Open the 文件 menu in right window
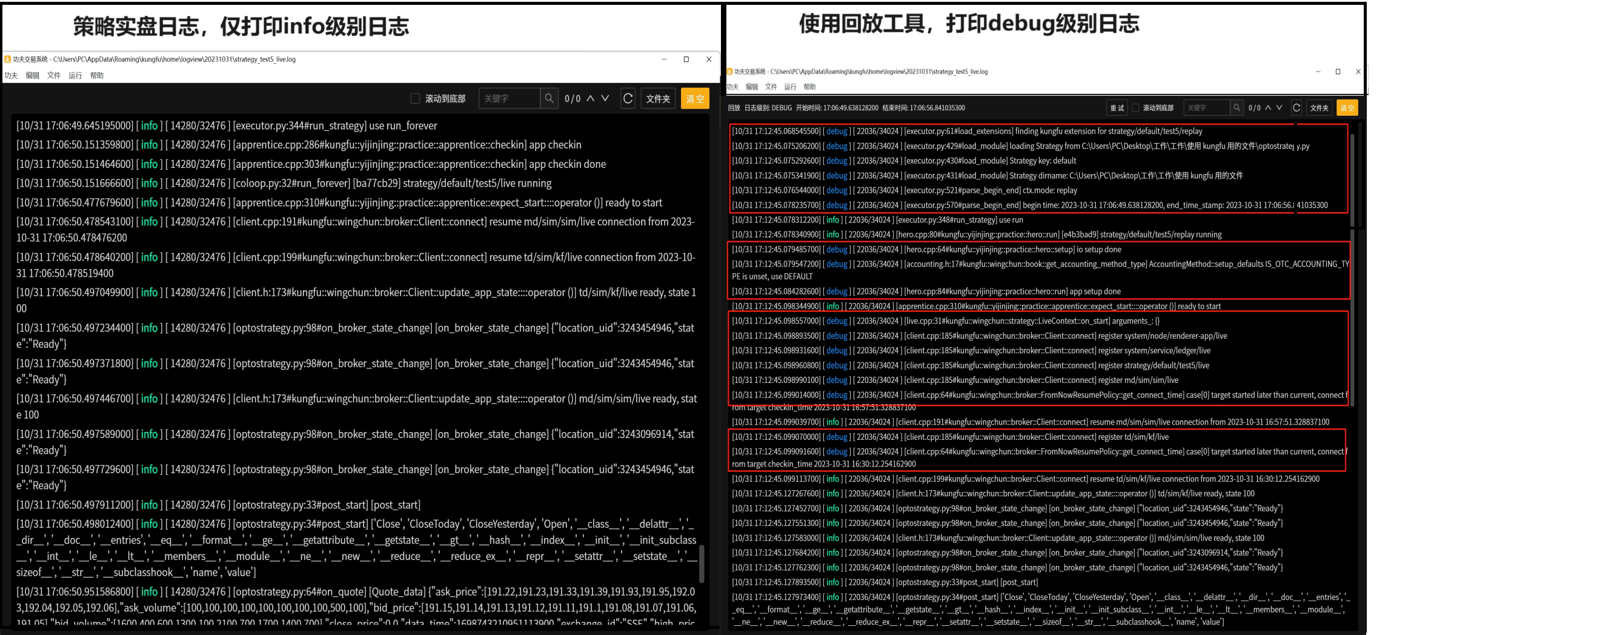 tap(771, 87)
